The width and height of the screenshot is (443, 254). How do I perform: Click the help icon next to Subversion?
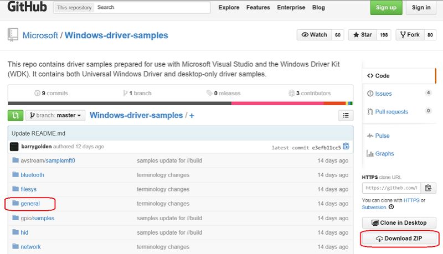click(x=392, y=207)
